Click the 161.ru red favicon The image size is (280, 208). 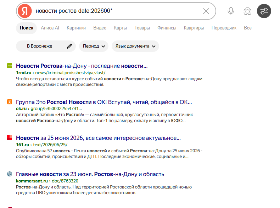tap(10, 138)
